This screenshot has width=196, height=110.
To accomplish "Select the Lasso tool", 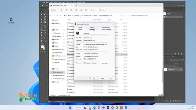I will click(42, 14).
